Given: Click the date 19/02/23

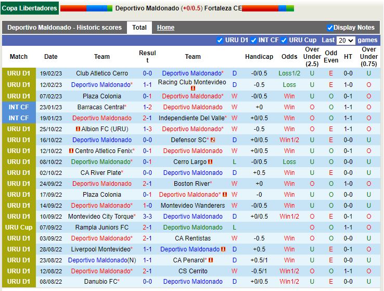Looking at the screenshot, I should 51,73.
